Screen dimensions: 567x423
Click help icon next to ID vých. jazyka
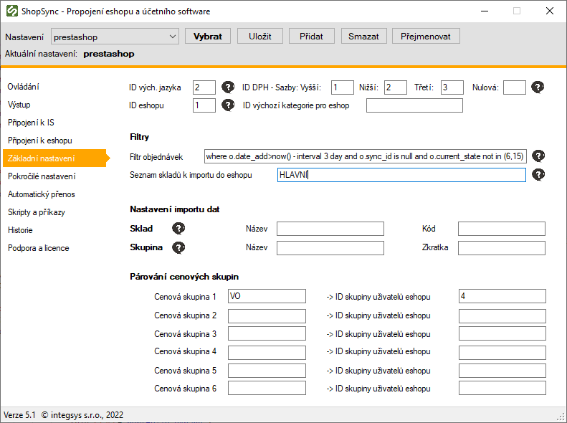[228, 87]
